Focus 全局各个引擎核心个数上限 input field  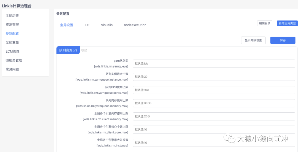pyautogui.click(x=214, y=129)
